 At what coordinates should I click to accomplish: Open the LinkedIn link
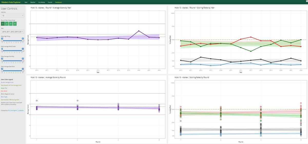click(21, 110)
